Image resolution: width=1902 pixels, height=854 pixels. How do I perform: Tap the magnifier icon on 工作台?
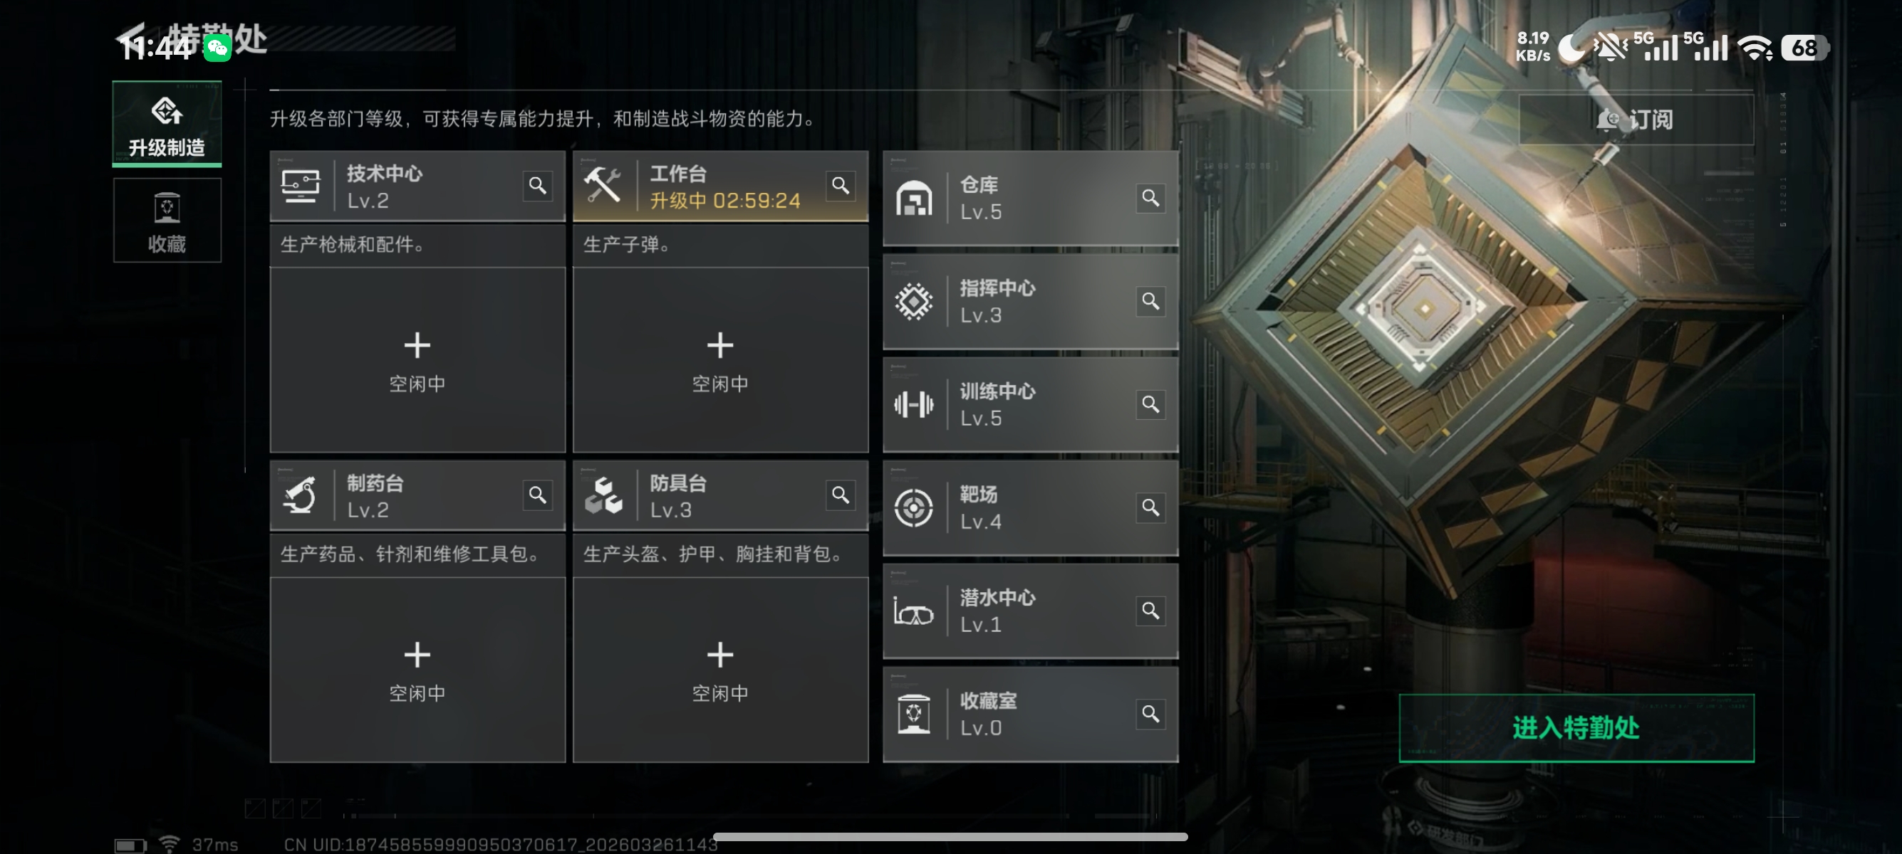click(841, 185)
